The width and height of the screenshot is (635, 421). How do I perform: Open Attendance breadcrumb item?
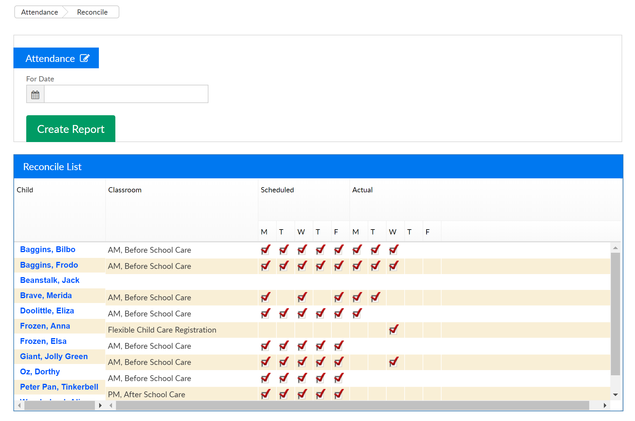40,12
